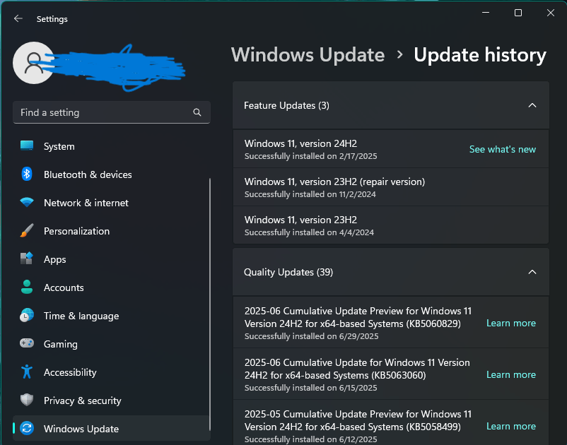Open Learn more for KB5058499

pyautogui.click(x=511, y=426)
